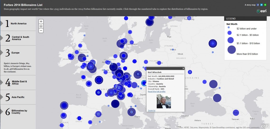Select the Europe tab
The height and width of the screenshot is (129, 270).
(x=18, y=53)
